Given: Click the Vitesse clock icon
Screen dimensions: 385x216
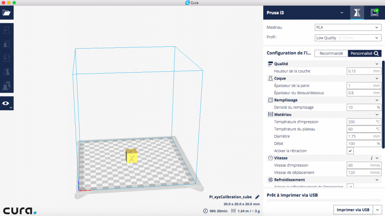Looking at the screenshot, I should (270, 158).
